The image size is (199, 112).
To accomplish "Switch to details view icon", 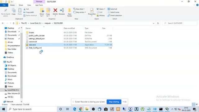I will click(x=193, y=105).
